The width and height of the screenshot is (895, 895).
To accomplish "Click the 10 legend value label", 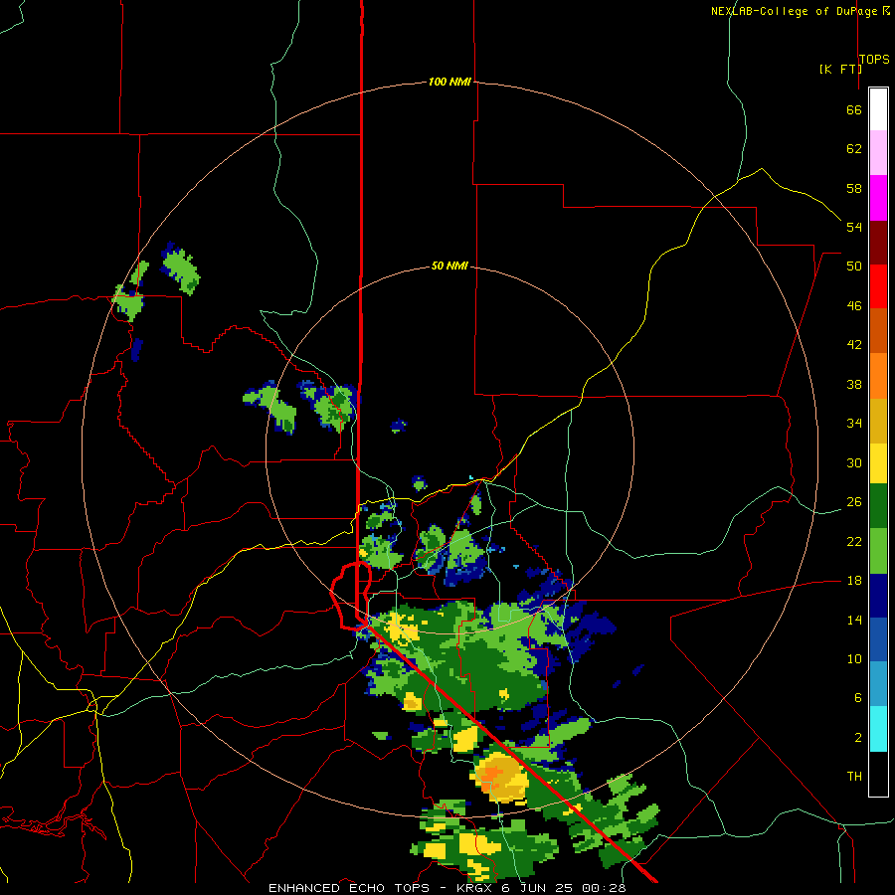I will 854,658.
